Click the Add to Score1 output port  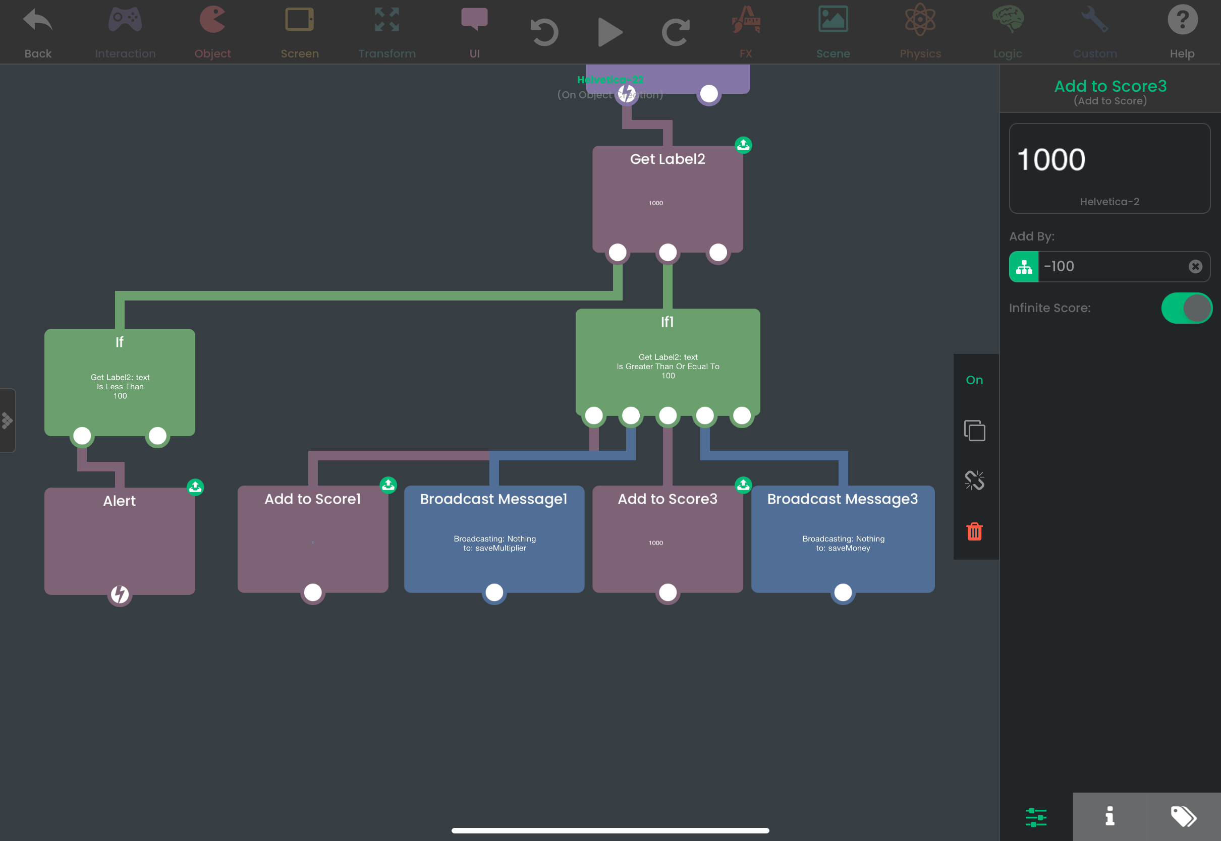point(313,593)
